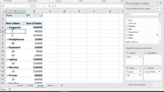164x92 pixels.
Task: Open the MORE TABLES link
Action: click(132, 42)
